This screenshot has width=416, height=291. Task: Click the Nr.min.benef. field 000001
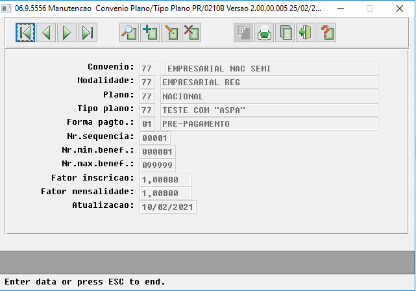coord(158,151)
